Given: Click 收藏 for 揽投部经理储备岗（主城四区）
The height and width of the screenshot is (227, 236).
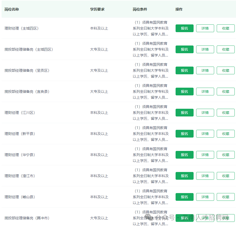Looking at the screenshot, I should [226, 49].
